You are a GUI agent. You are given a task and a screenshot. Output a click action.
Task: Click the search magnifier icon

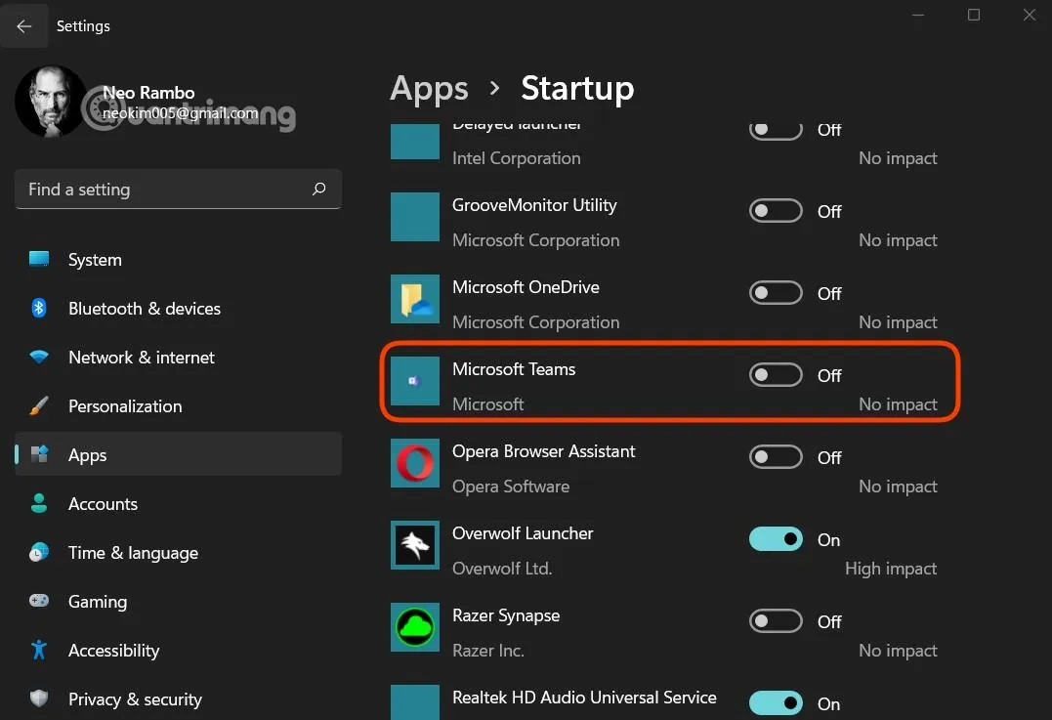coord(319,189)
